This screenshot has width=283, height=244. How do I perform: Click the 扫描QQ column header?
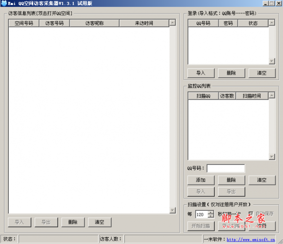tap(203, 96)
